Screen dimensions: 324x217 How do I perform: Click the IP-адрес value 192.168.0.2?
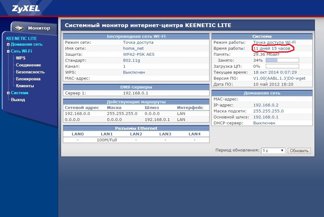tap(266, 105)
